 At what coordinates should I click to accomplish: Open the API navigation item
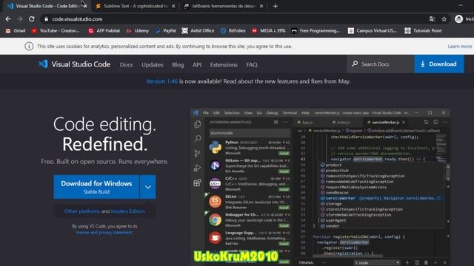point(197,65)
